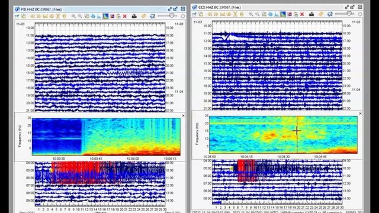Click circular indicator right of PIX slider

pos(183,16)
